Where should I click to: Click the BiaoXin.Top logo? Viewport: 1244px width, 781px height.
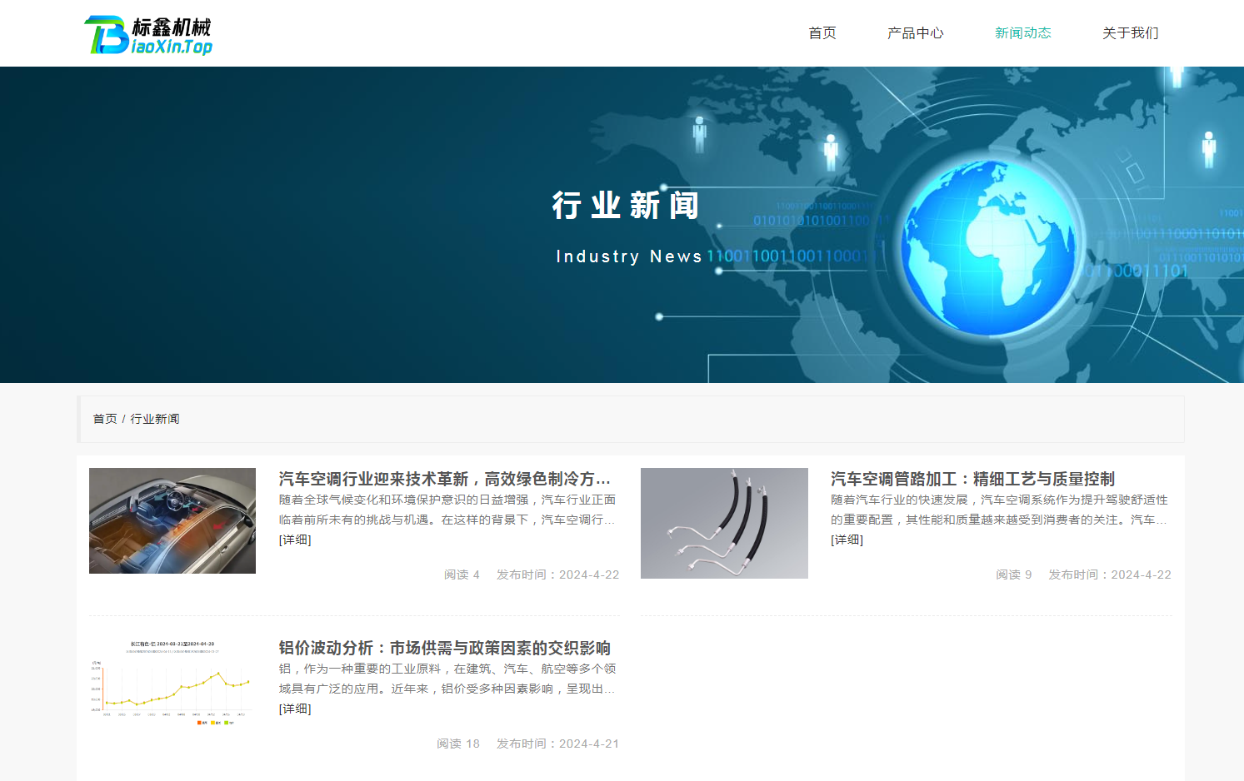click(148, 35)
